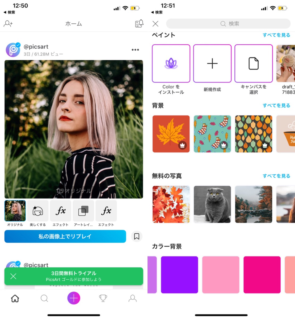
Task: Open the notifications bell icon
Action: [x=139, y=23]
